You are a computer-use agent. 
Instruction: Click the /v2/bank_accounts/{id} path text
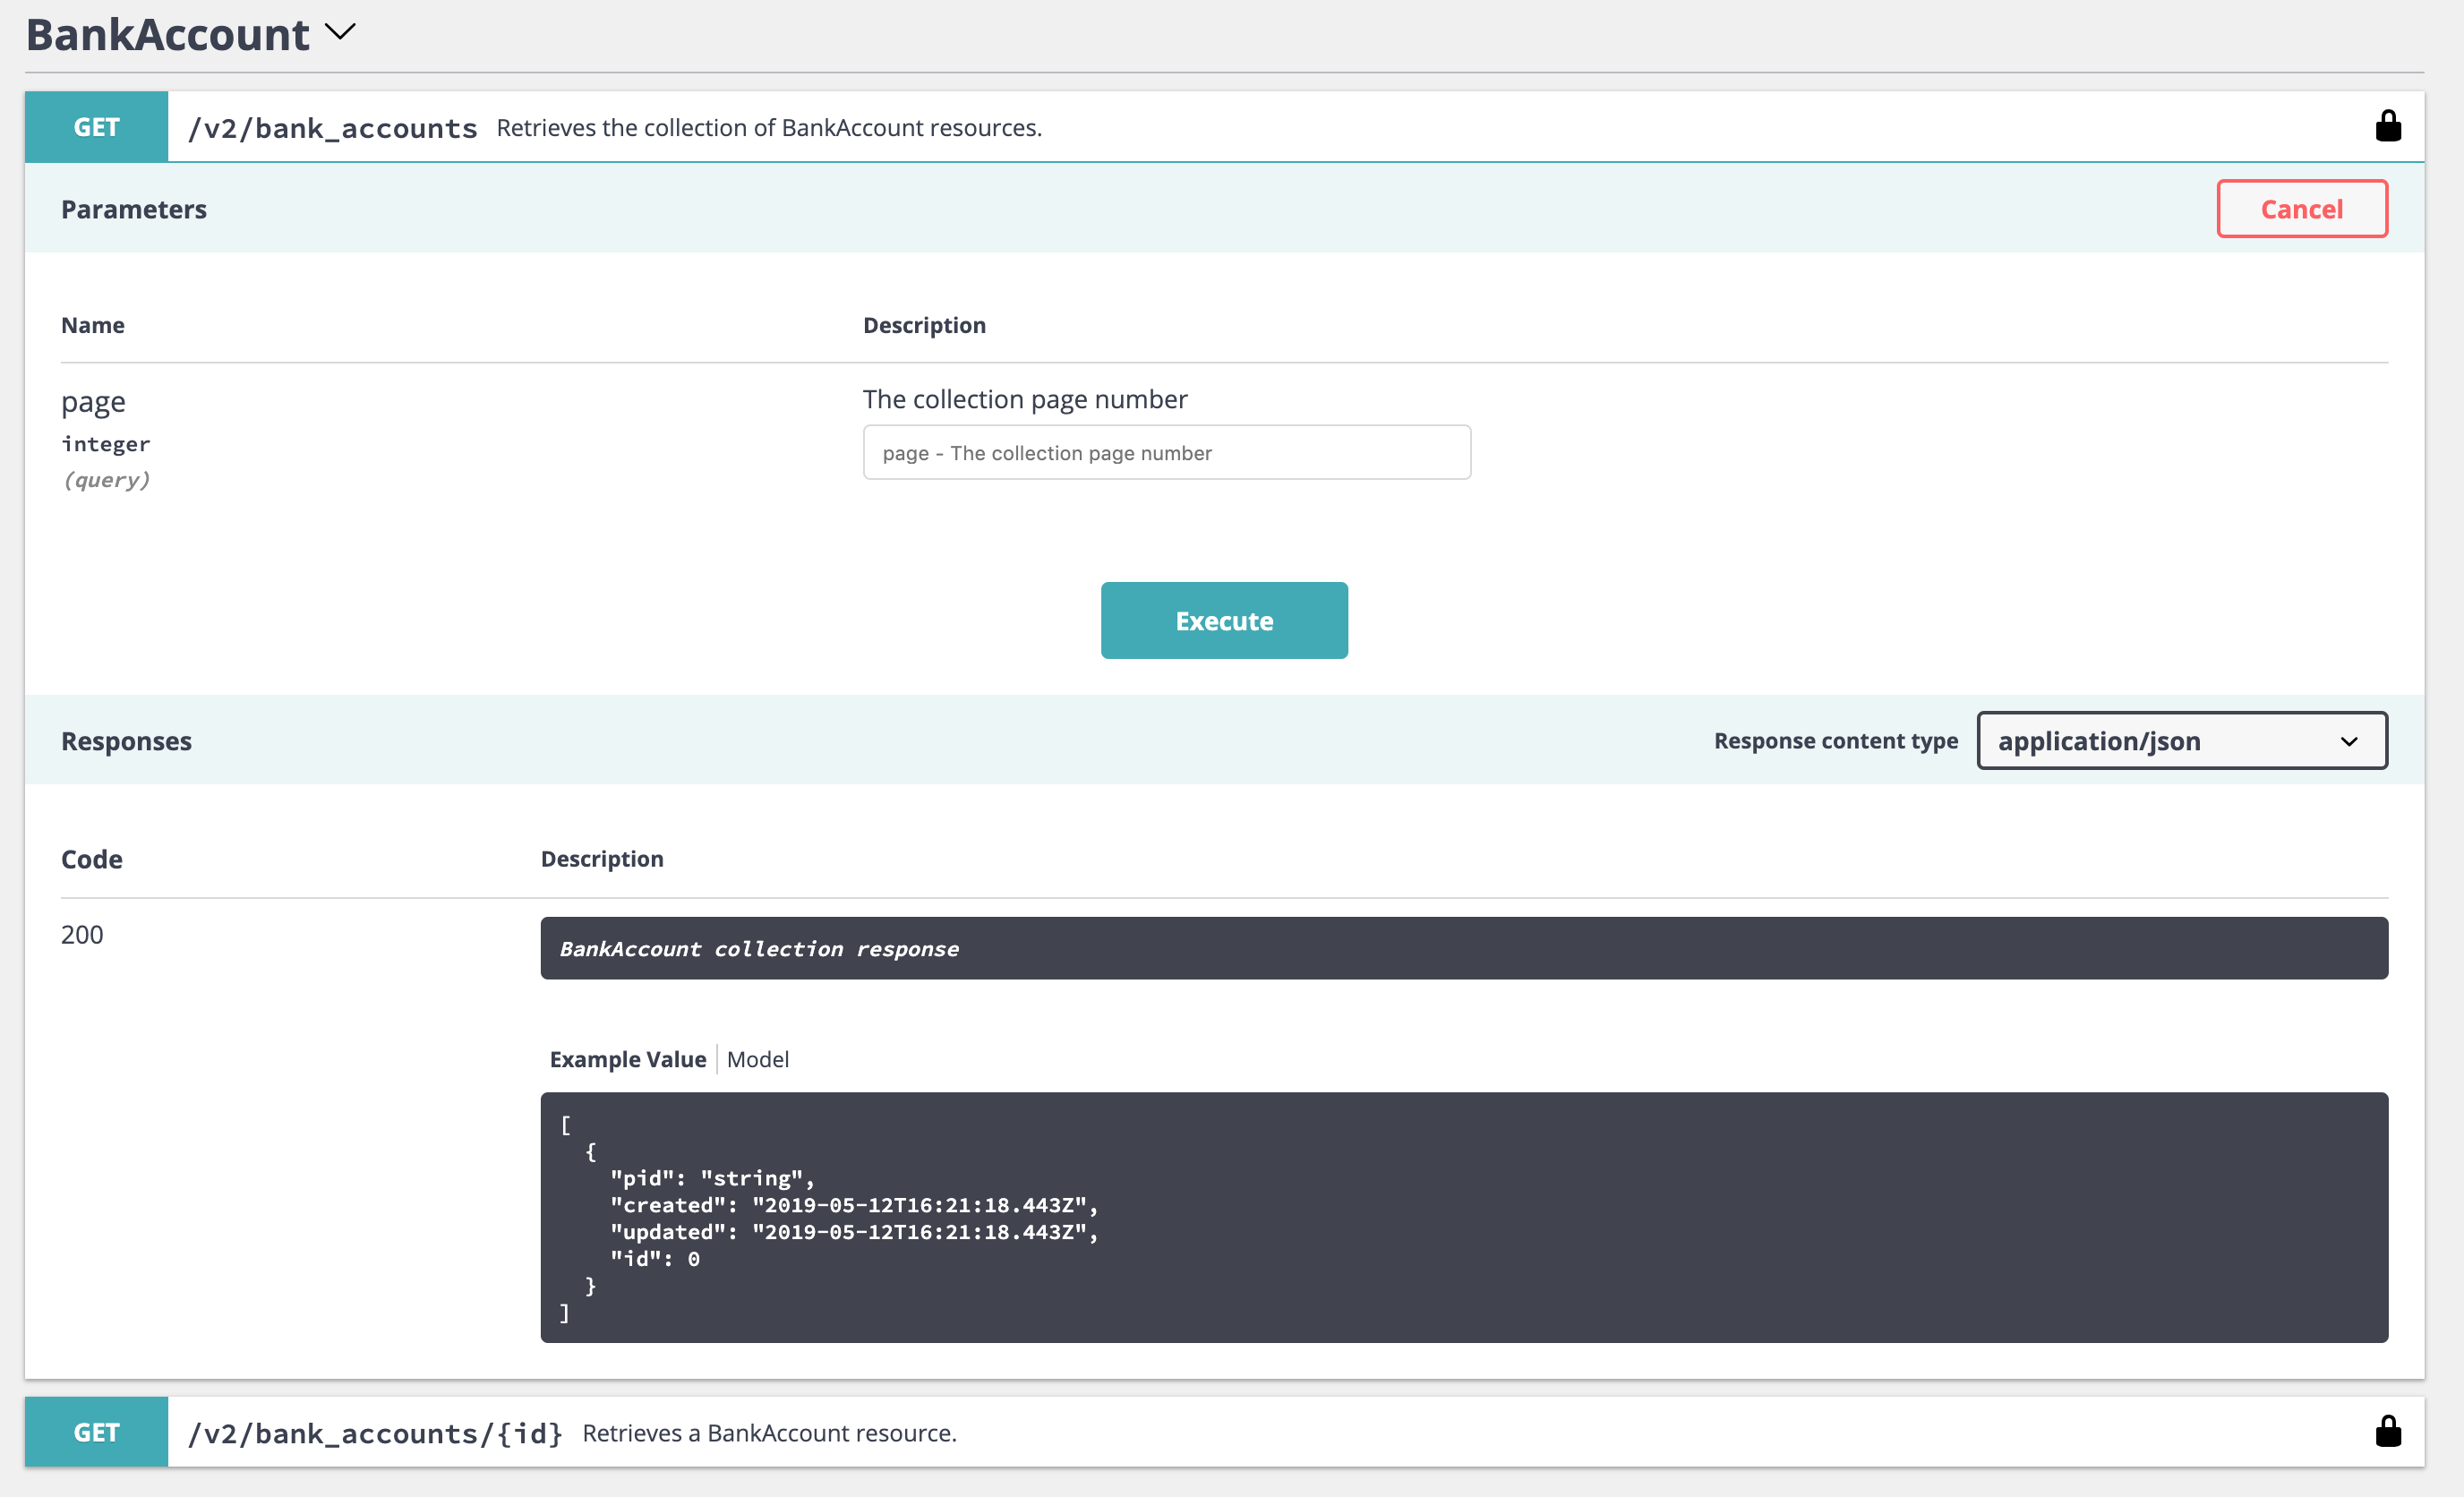tap(375, 1433)
